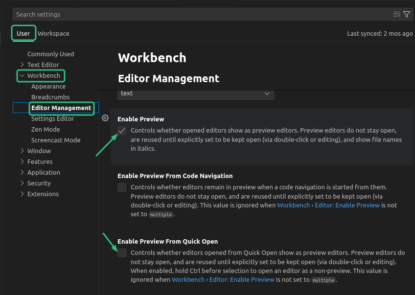Switch to the User settings tab
The height and width of the screenshot is (295, 415).
click(23, 34)
